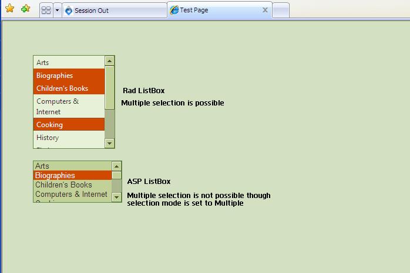This screenshot has width=410, height=273.
Task: Switch to the Session Out tab
Action: [115, 11]
